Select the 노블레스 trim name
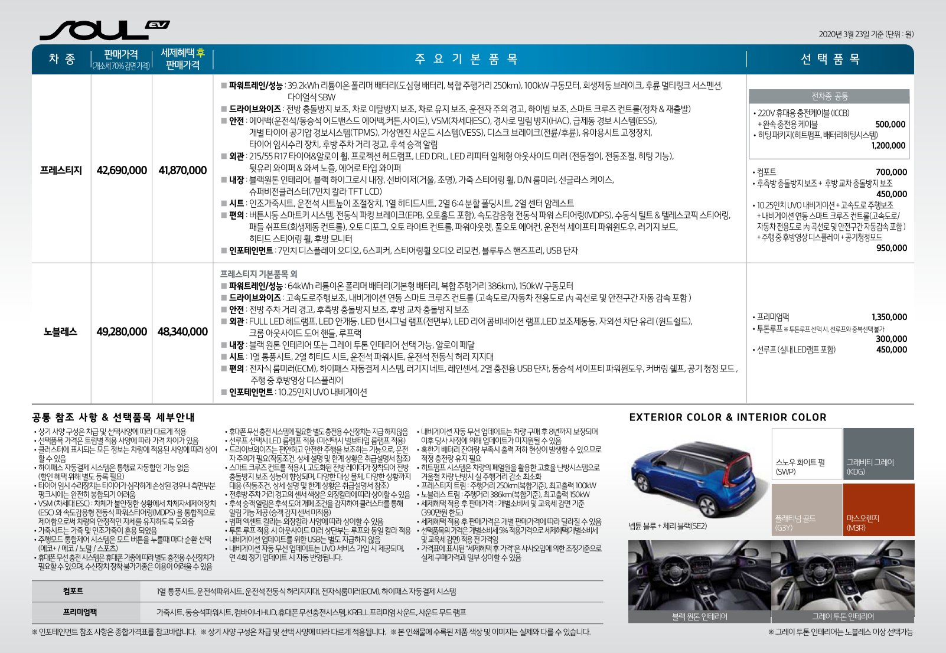The width and height of the screenshot is (946, 653). click(61, 332)
